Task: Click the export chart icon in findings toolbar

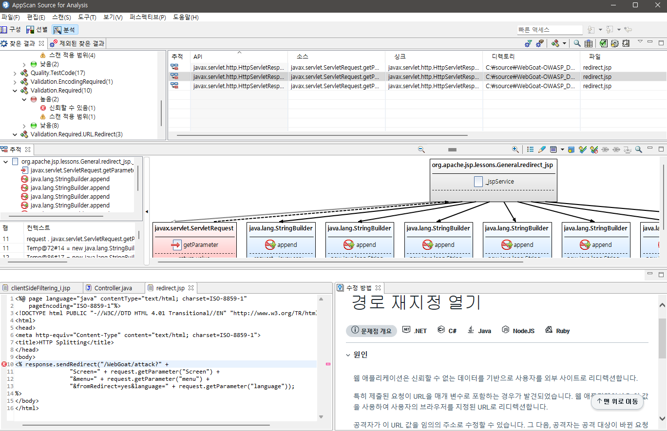Action: 626,43
